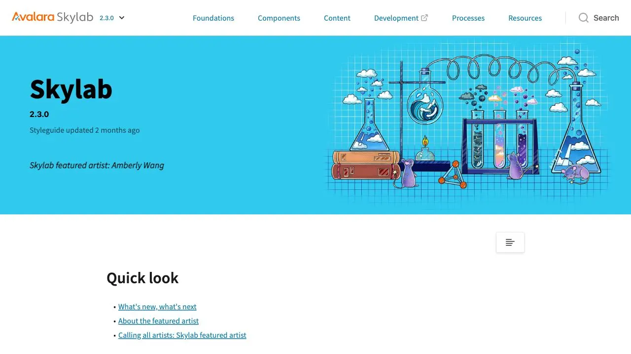Screen dimensions: 631x354
Task: Follow the "About the featured artist" link
Action: click(x=158, y=321)
